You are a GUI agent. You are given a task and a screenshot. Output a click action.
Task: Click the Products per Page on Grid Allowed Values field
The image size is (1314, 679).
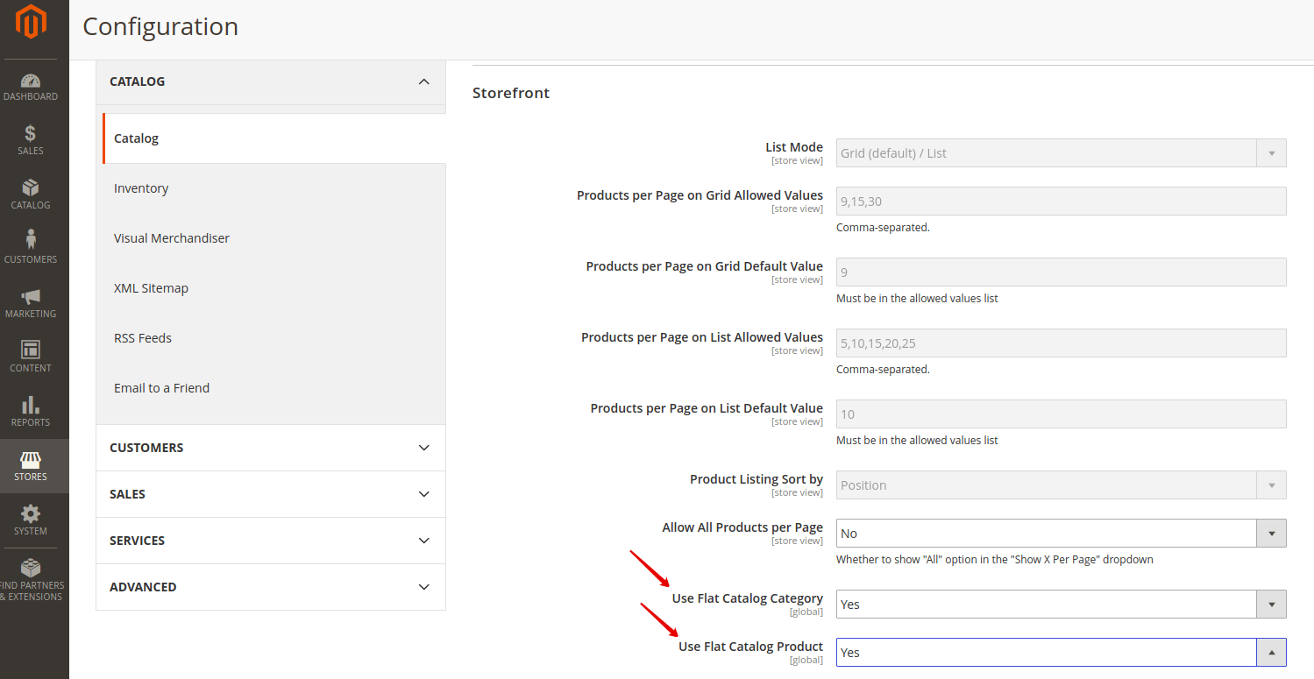click(1061, 202)
